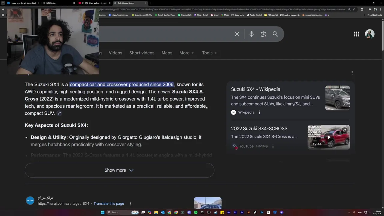Switch to the ROX Motors browser tab

[58, 3]
